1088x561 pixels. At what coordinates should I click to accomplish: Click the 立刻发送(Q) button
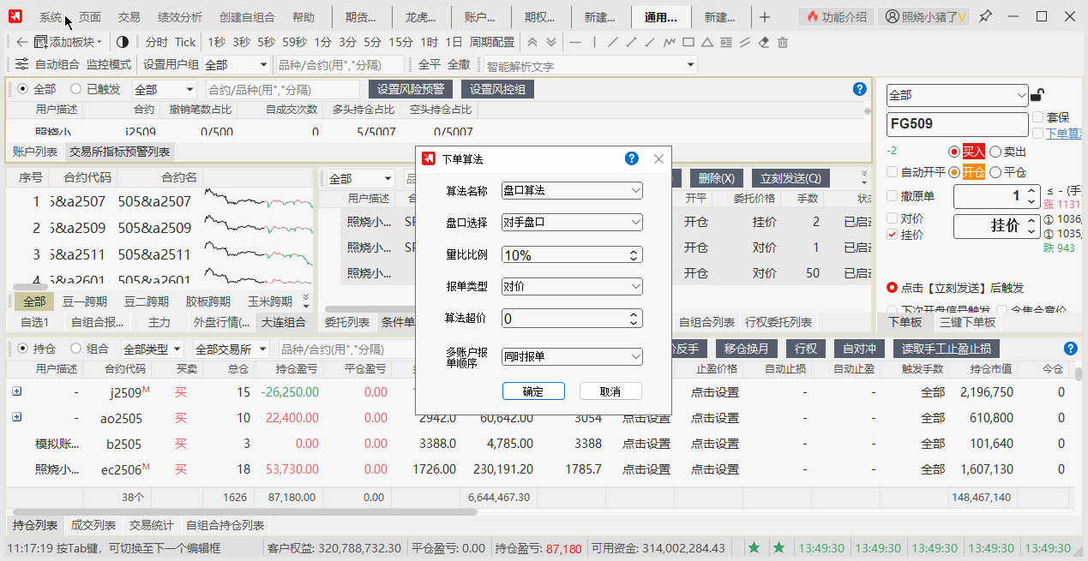pos(790,178)
